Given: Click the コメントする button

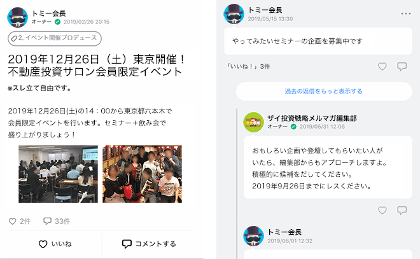Looking at the screenshot, I should pos(149,244).
